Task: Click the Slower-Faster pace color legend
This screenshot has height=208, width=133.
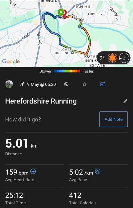Action: (x=66, y=71)
